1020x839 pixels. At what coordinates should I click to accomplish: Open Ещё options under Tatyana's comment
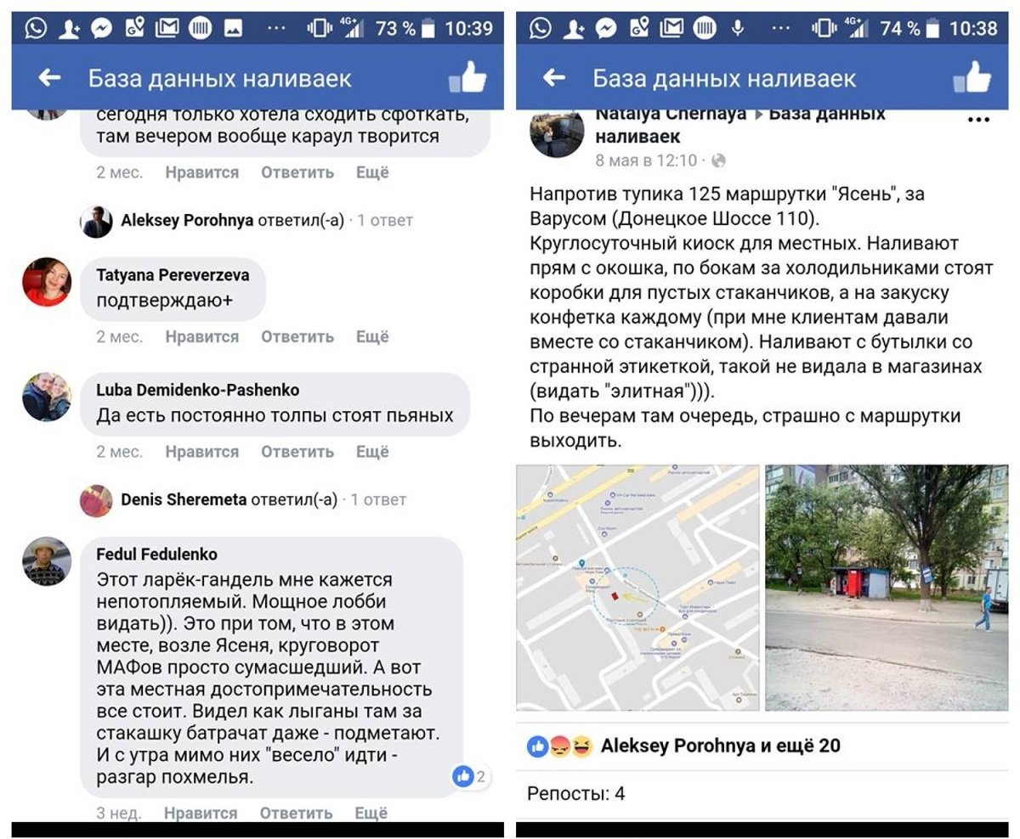tap(372, 336)
